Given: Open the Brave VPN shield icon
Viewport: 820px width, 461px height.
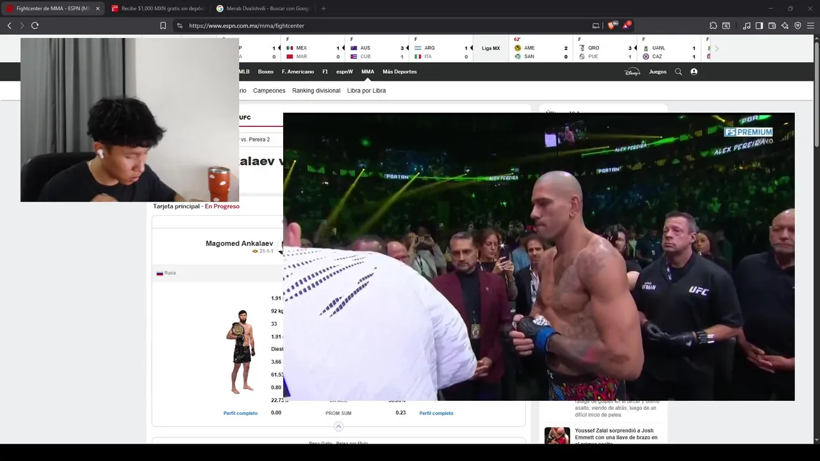Looking at the screenshot, I should [798, 26].
